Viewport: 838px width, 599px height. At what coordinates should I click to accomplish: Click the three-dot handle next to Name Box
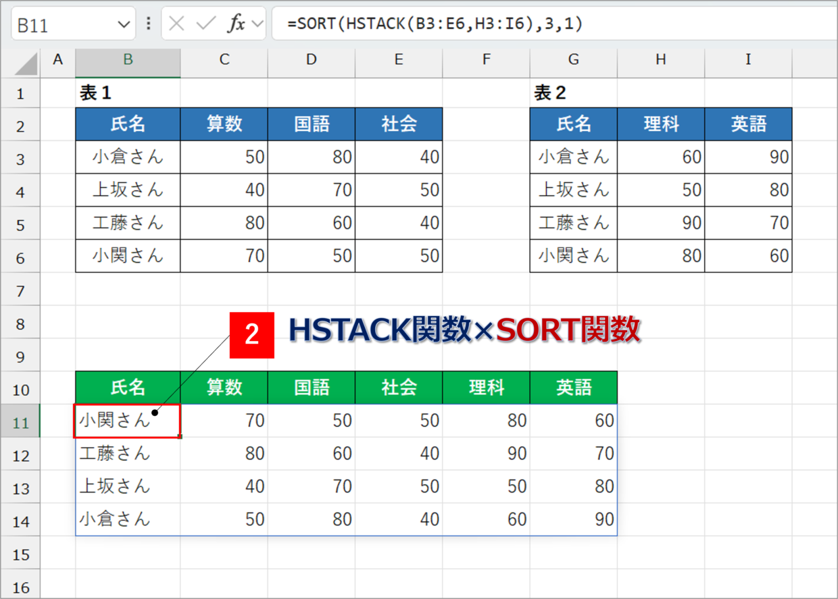(x=149, y=24)
